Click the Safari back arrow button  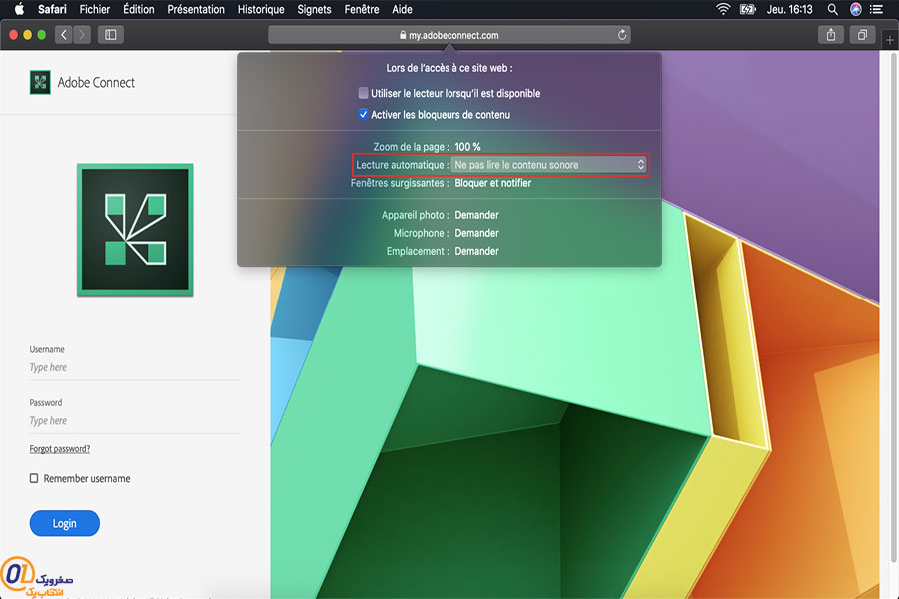(x=64, y=35)
